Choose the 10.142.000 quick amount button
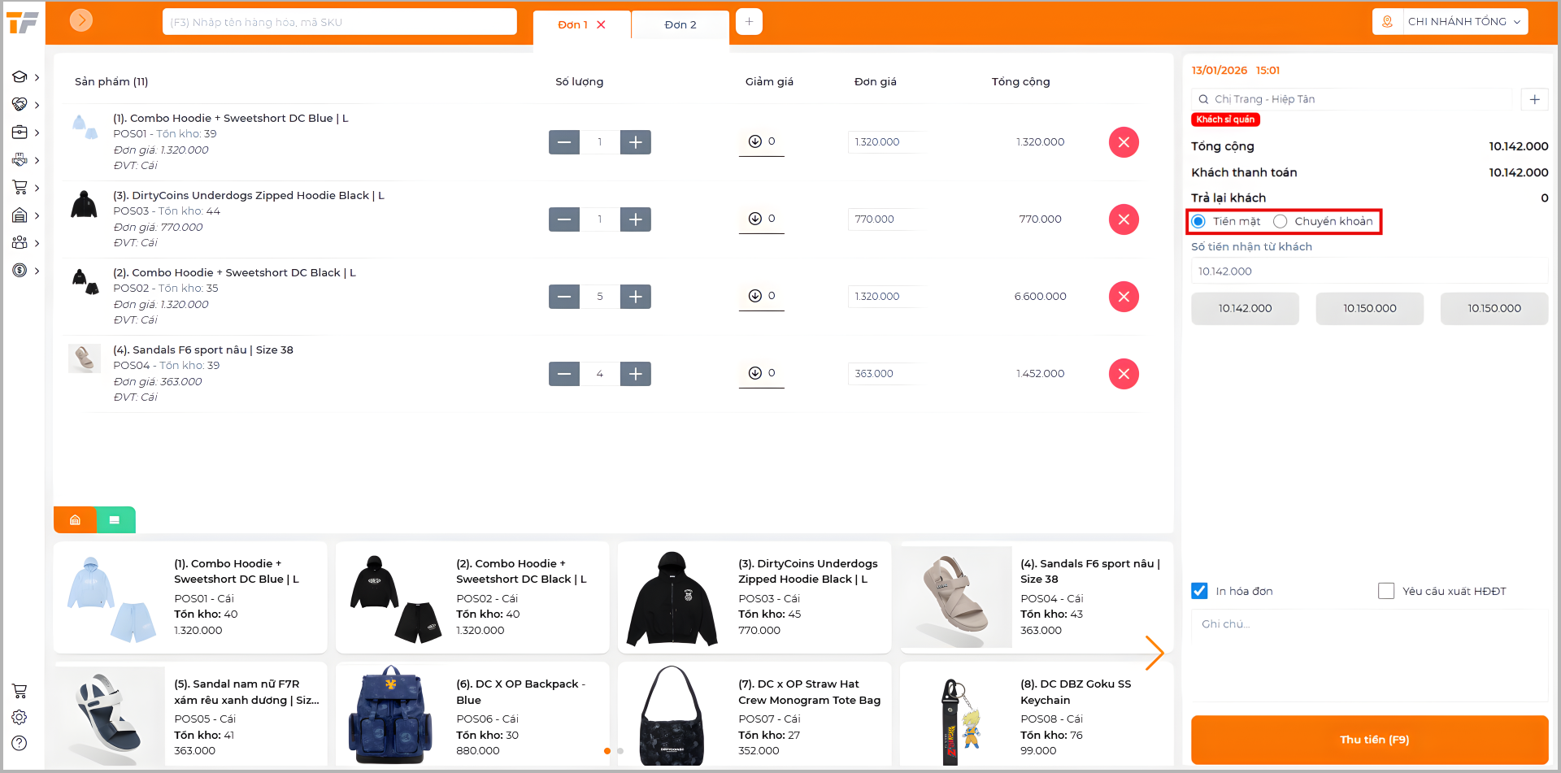 pos(1245,309)
